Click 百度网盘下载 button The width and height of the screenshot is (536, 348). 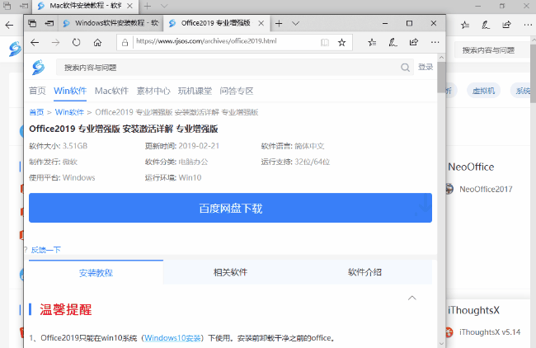tap(230, 208)
